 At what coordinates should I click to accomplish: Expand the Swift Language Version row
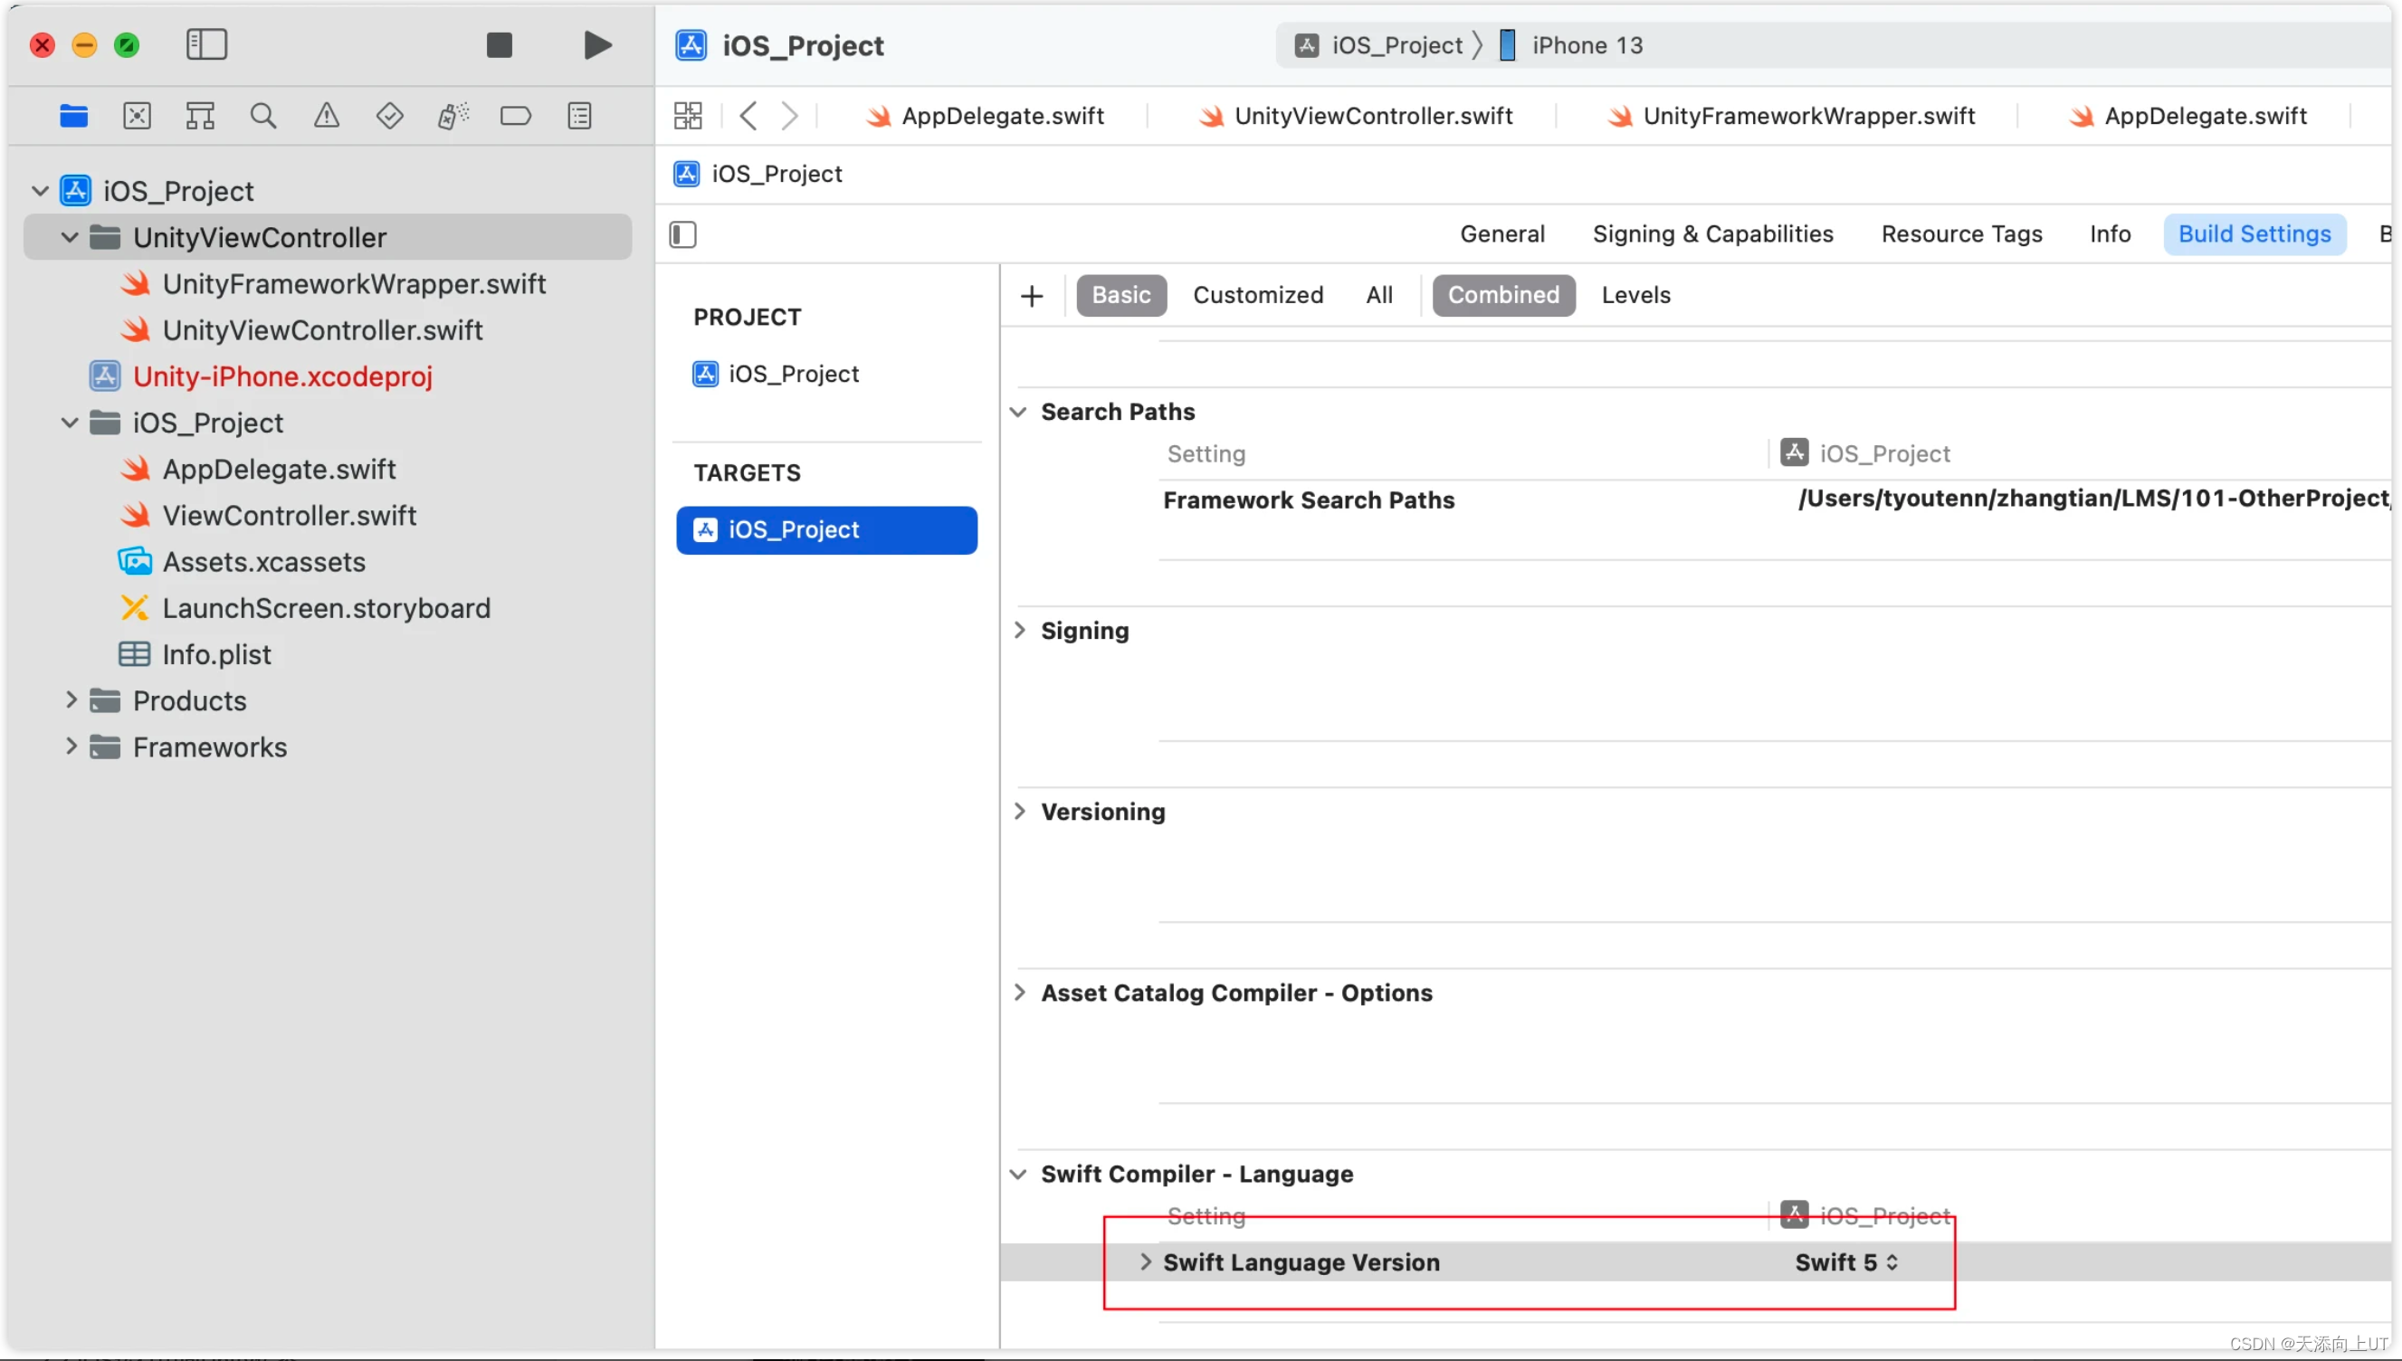click(1145, 1262)
